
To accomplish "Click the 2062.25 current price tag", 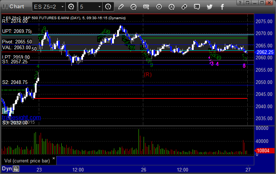I will point(264,52).
